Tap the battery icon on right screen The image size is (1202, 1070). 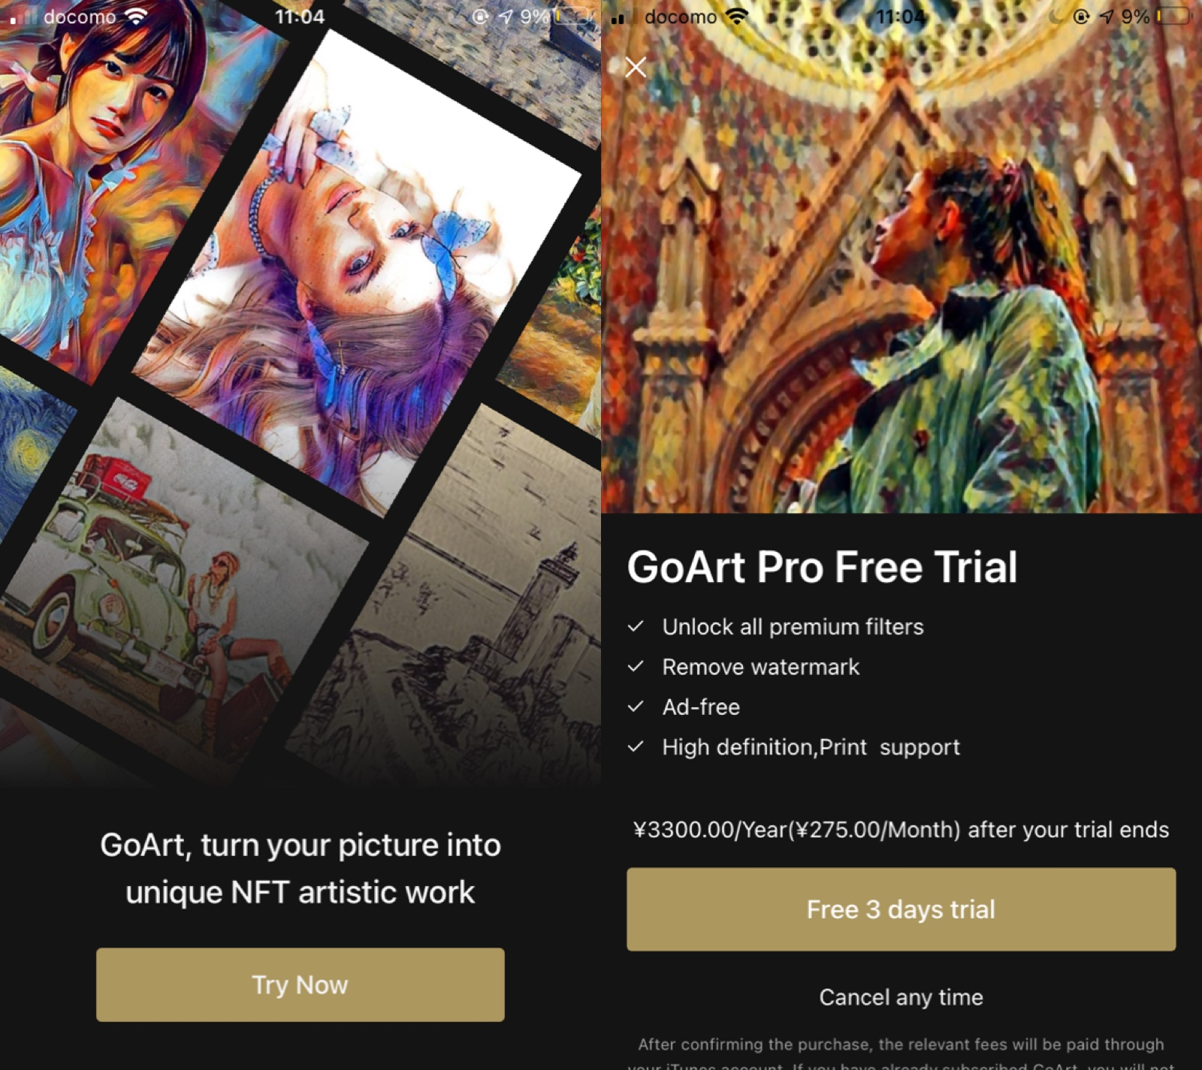click(1173, 17)
